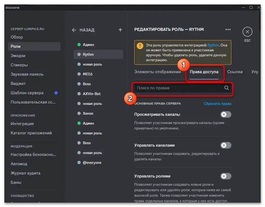Image resolution: width=265 pixels, height=207 pixels.
Task: Click the blue dot by Шаблон сервера
Action: pos(56,93)
